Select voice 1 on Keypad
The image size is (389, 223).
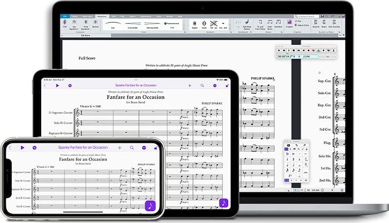287,180
